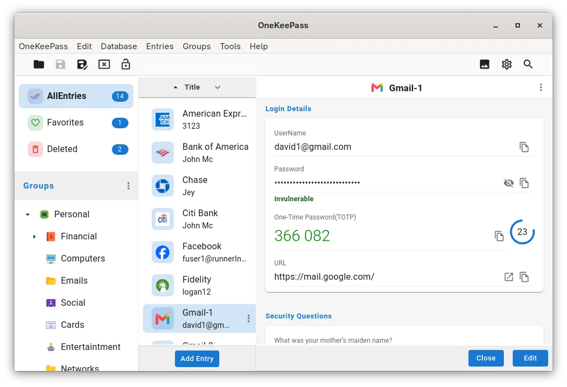
Task: Select the Entertainment group
Action: (90, 347)
